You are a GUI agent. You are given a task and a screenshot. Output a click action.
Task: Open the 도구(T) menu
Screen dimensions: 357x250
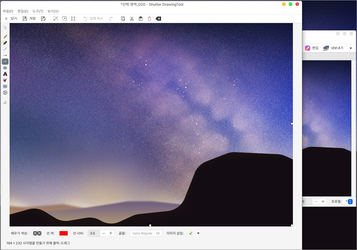[x=38, y=11]
